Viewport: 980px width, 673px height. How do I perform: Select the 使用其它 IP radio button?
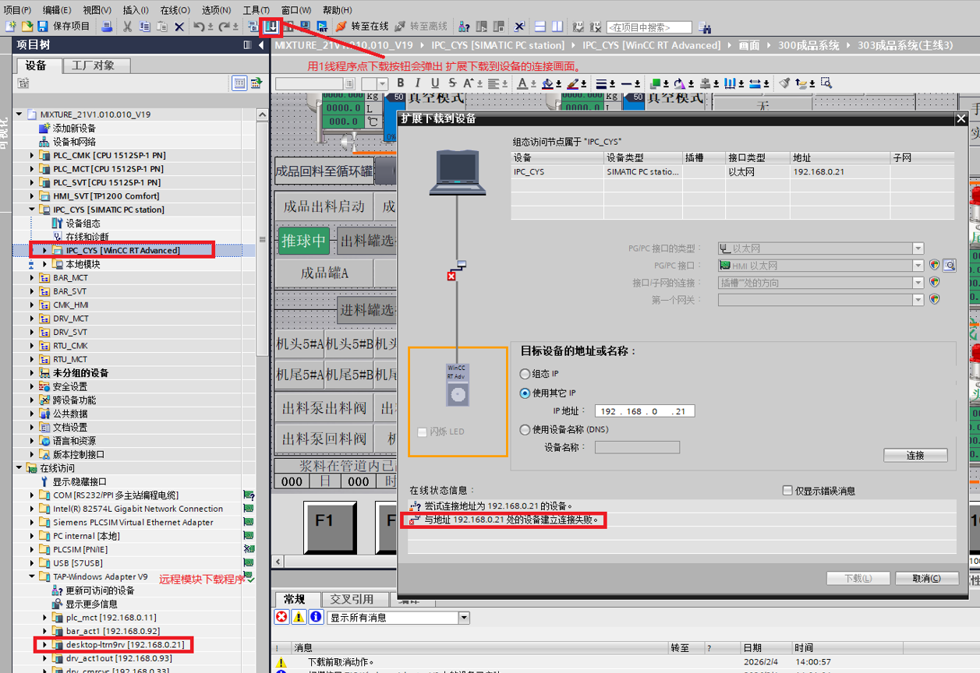(x=525, y=393)
